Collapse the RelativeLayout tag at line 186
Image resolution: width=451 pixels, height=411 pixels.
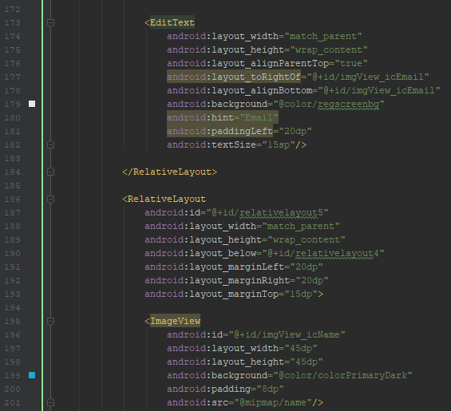click(x=50, y=199)
